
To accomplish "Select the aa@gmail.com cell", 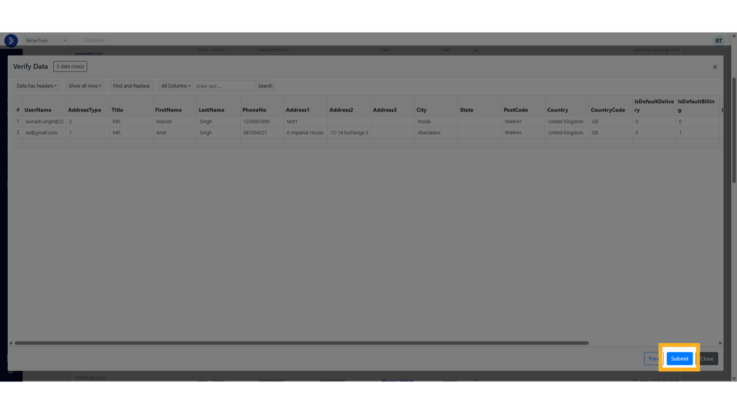I will tap(41, 133).
